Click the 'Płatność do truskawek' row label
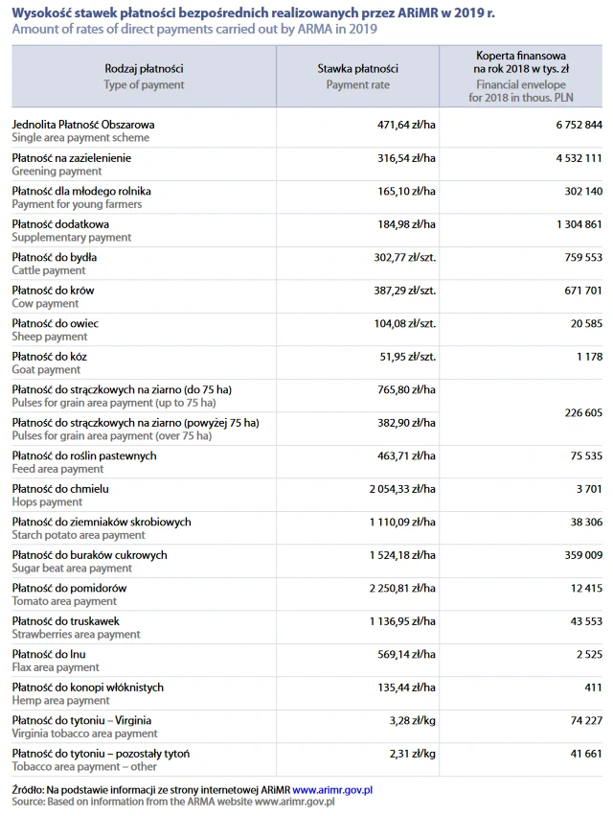 [x=66, y=621]
